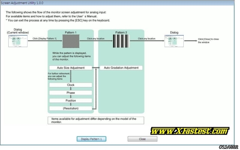Click 'For further refinement' note text

(59, 76)
